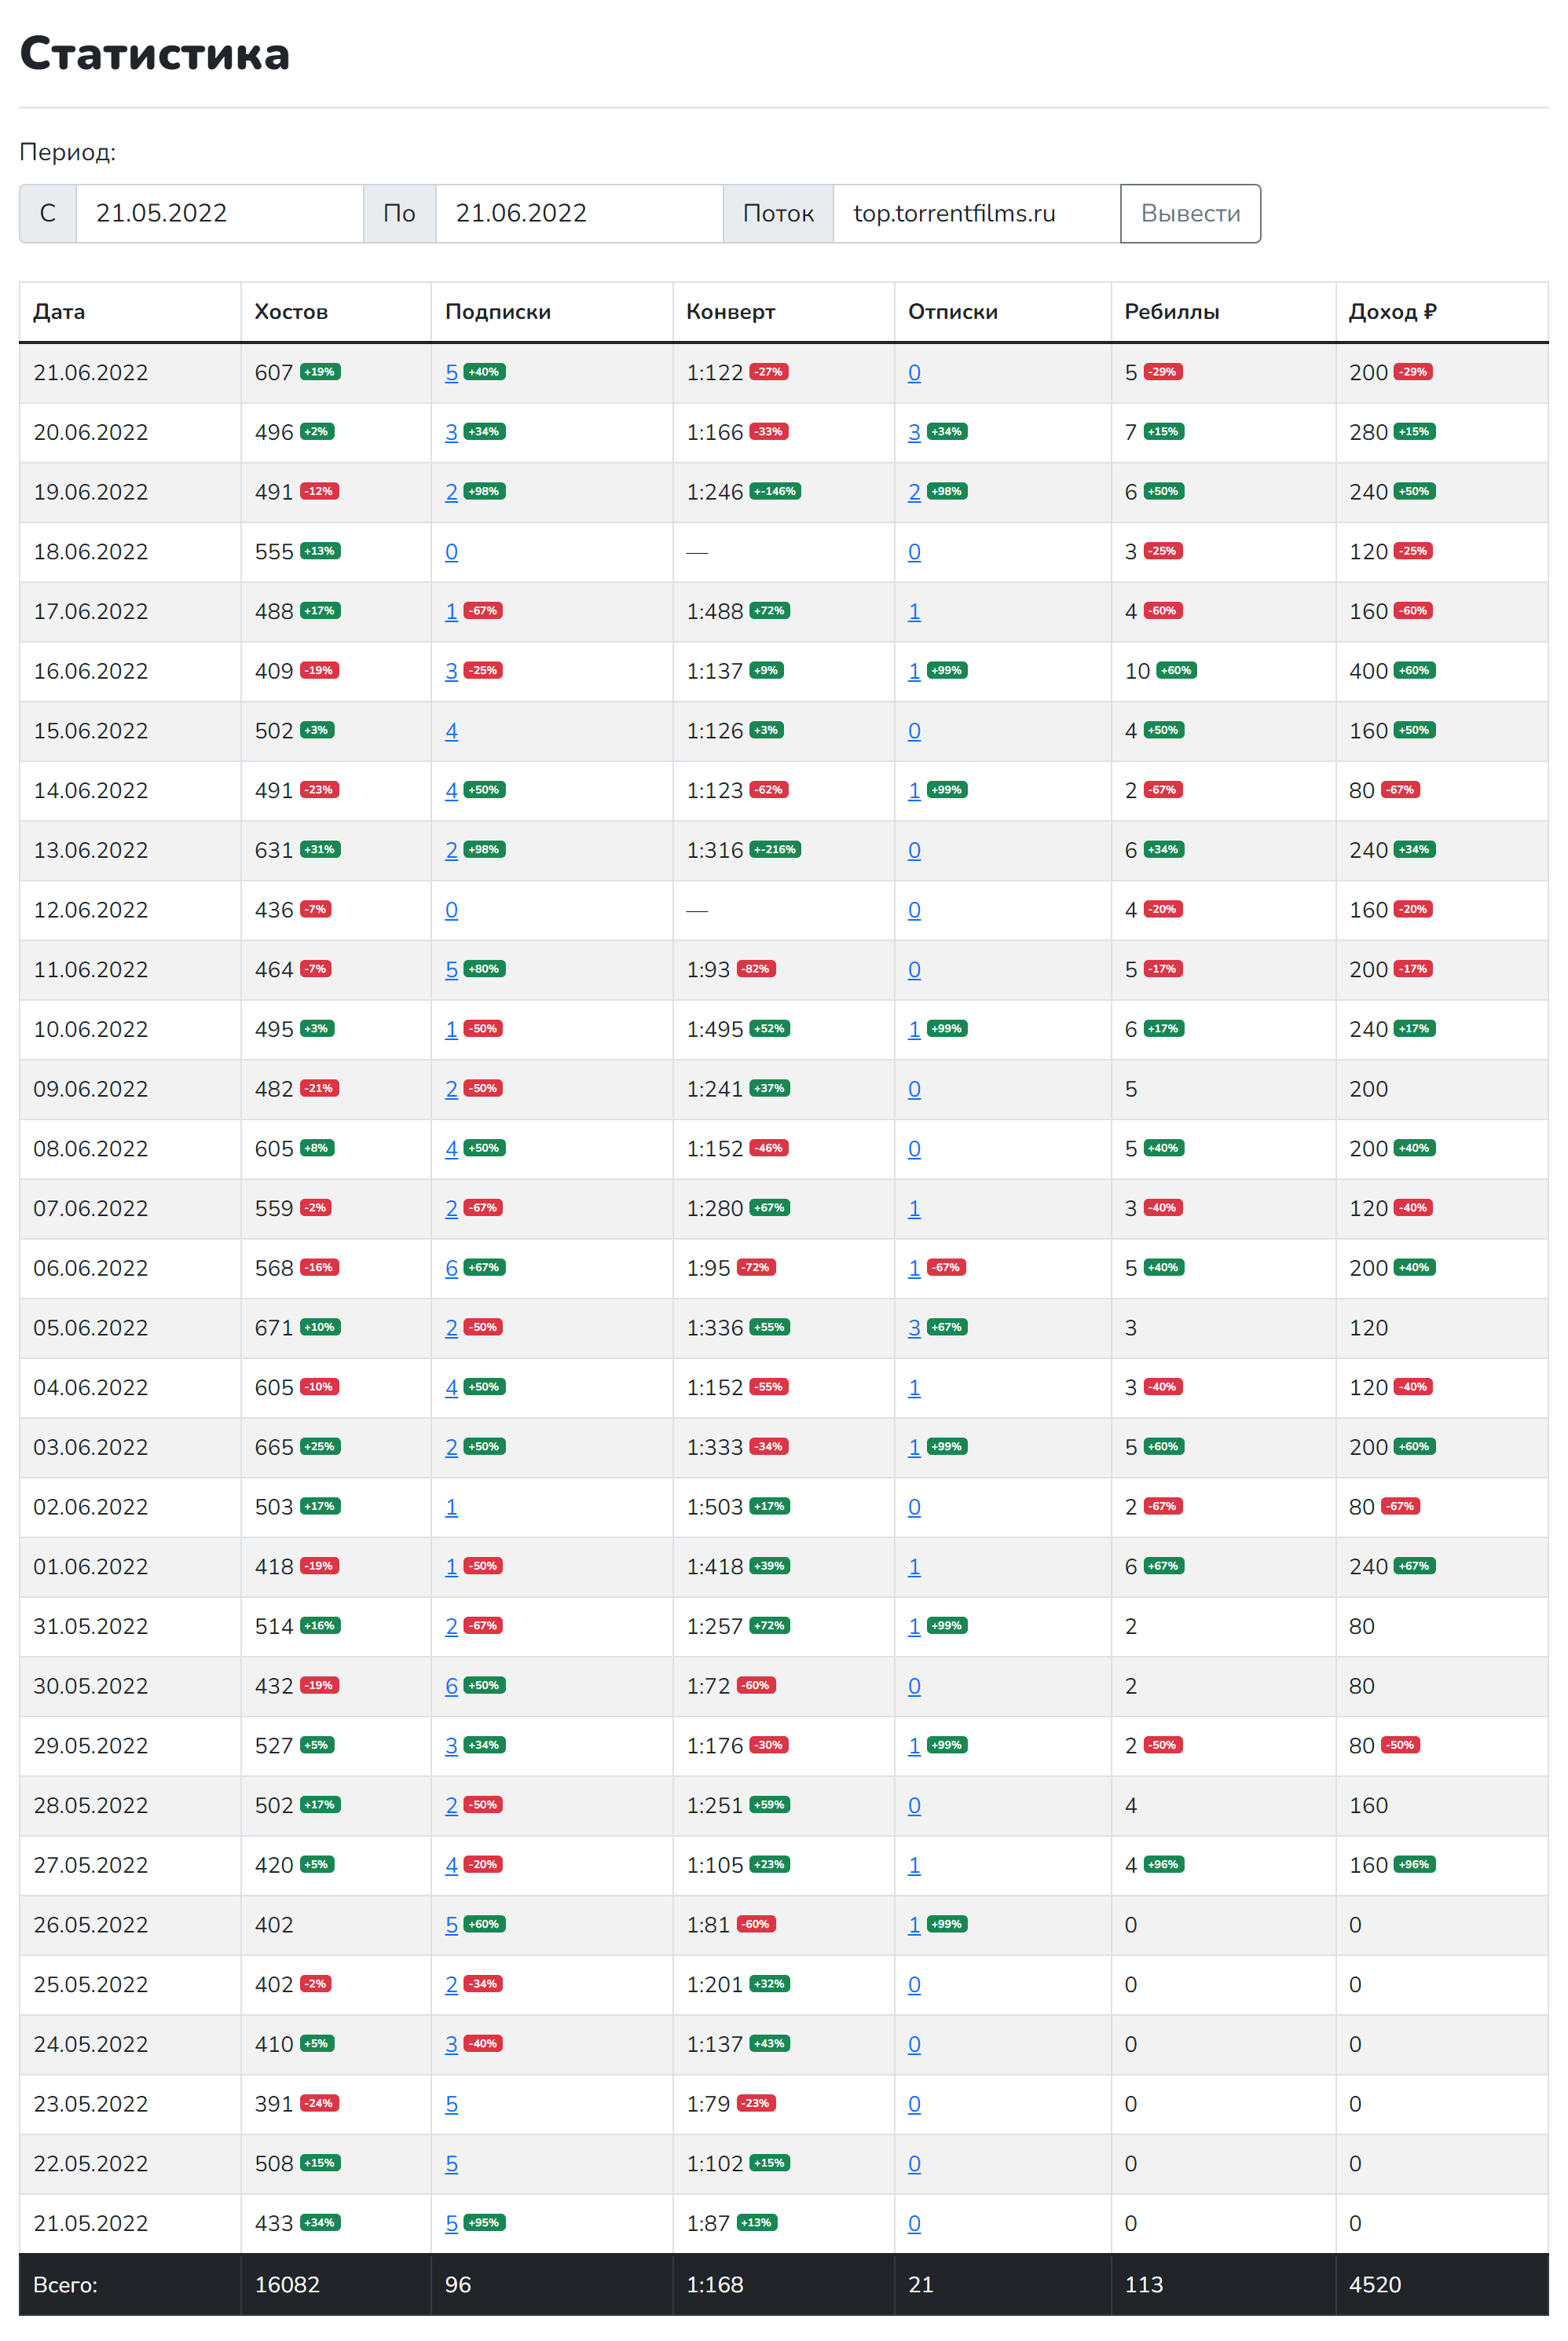The height and width of the screenshot is (2341, 1568).
Task: Click the +19% hosts badge on 21.06.2022
Action: pos(320,372)
